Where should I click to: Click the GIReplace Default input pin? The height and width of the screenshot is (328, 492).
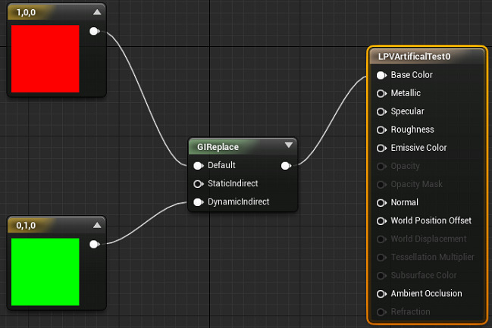pos(199,166)
